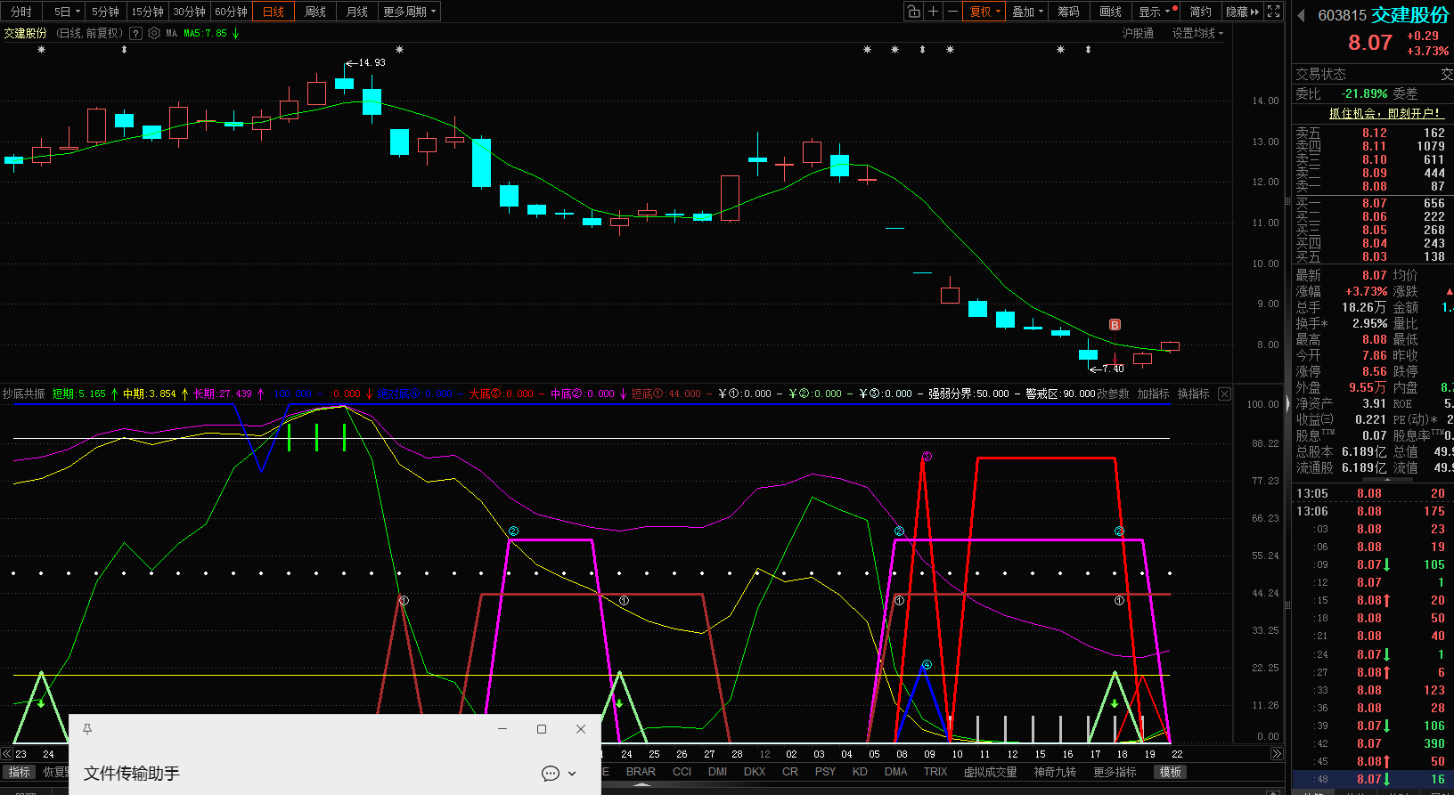Image resolution: width=1454 pixels, height=795 pixels.
Task: Toggle the 简约 simple view mode
Action: [x=1200, y=12]
